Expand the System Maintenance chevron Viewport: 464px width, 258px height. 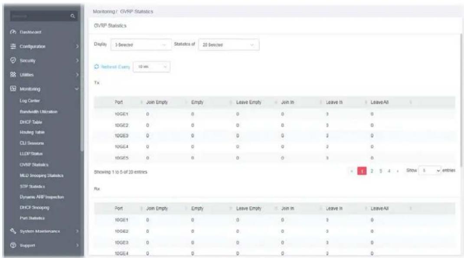(x=77, y=231)
